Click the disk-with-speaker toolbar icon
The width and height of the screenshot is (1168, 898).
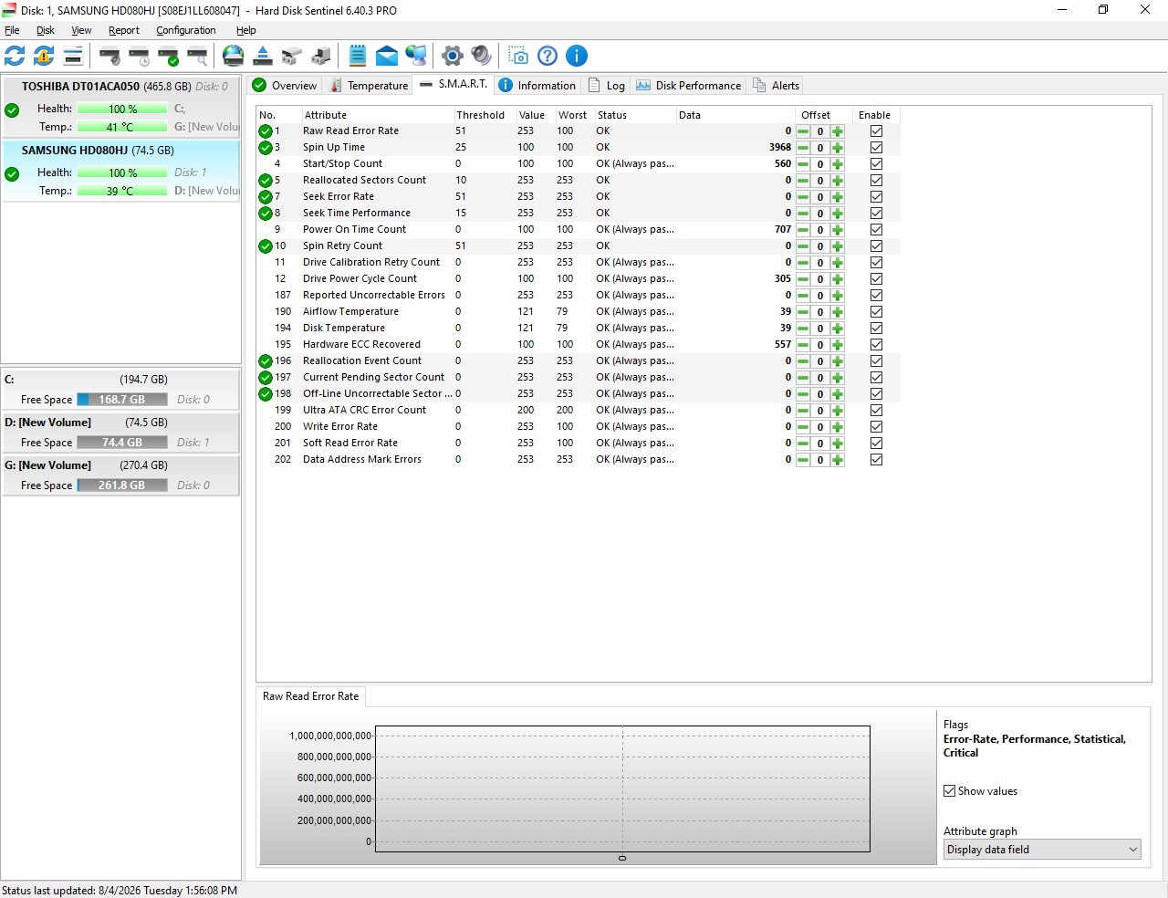click(109, 56)
